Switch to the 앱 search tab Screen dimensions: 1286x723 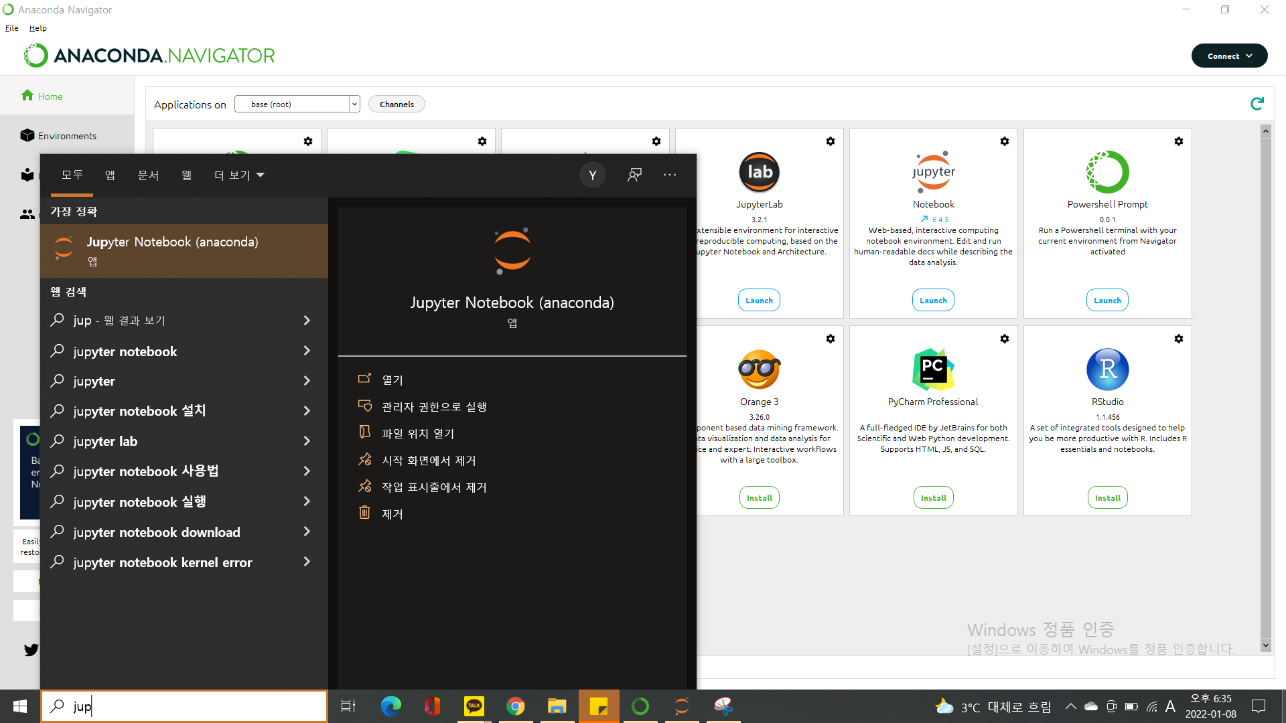click(x=110, y=175)
